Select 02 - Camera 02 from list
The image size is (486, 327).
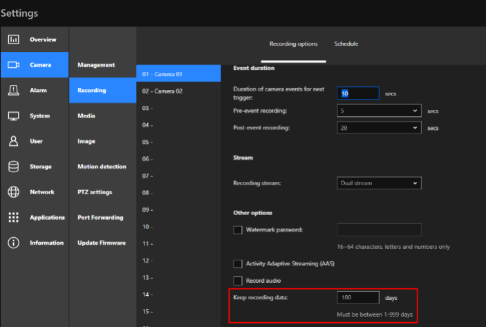tap(162, 91)
